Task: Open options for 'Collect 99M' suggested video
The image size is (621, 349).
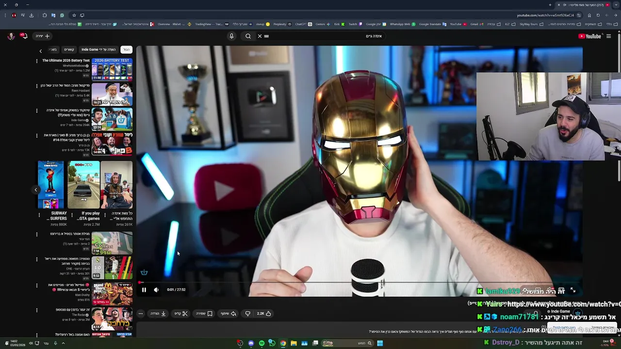Action: point(36,234)
